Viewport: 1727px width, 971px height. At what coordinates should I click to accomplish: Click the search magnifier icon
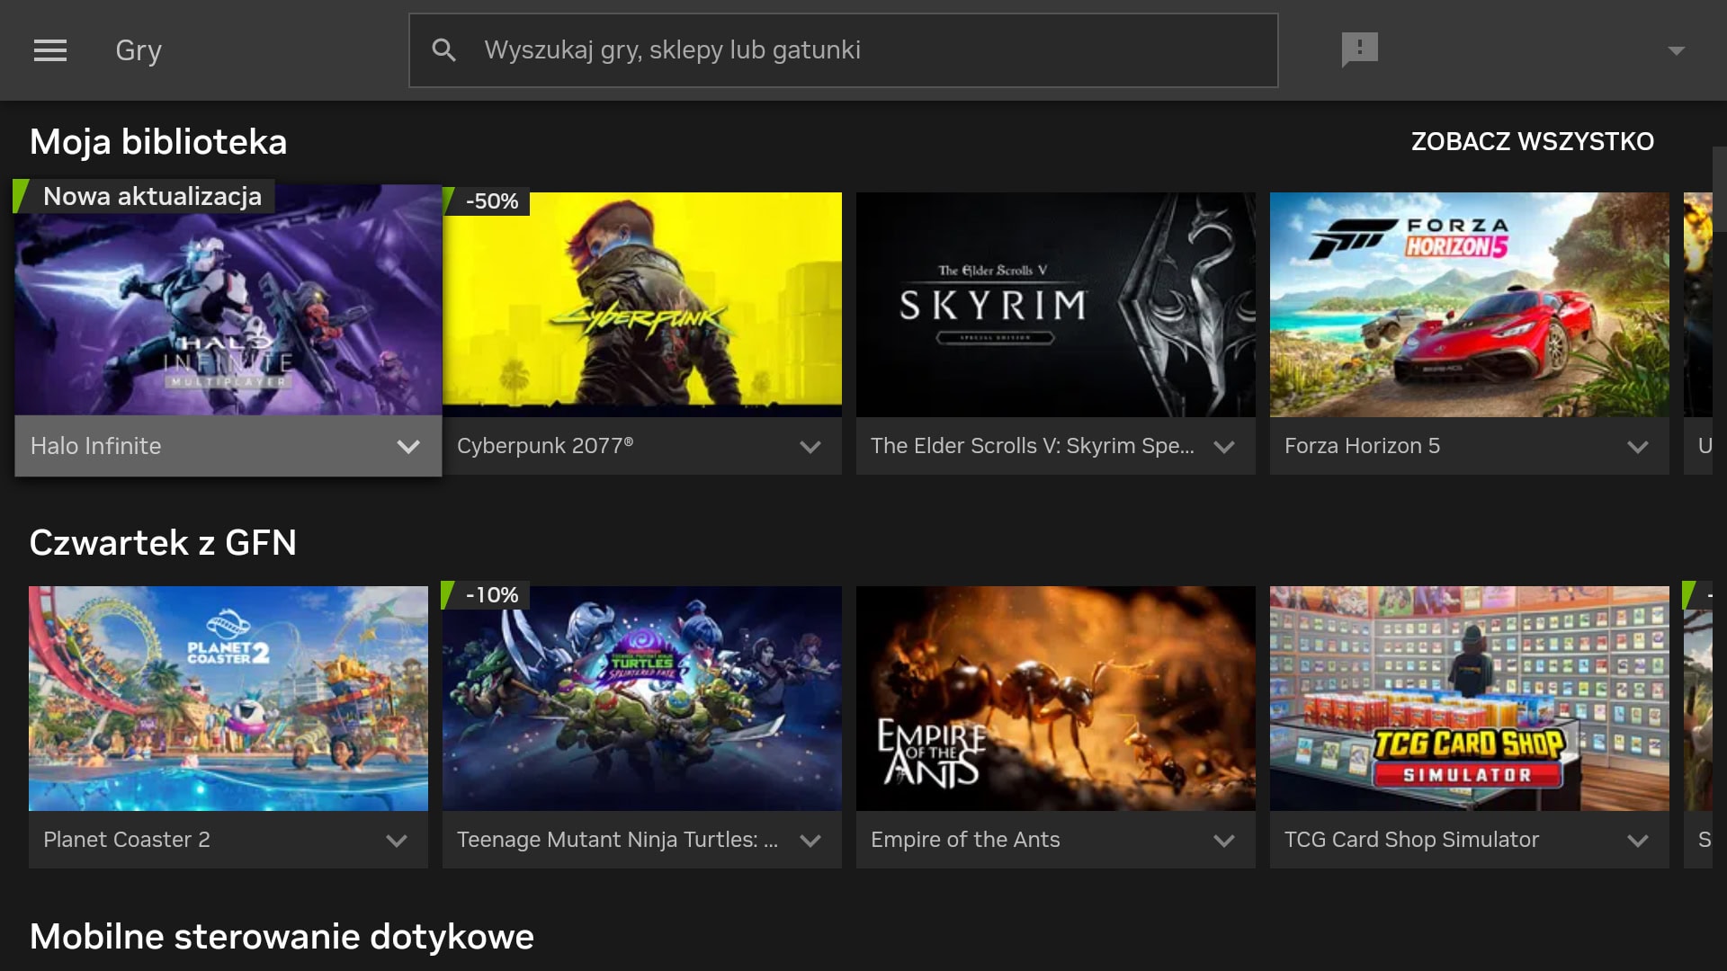pos(444,50)
